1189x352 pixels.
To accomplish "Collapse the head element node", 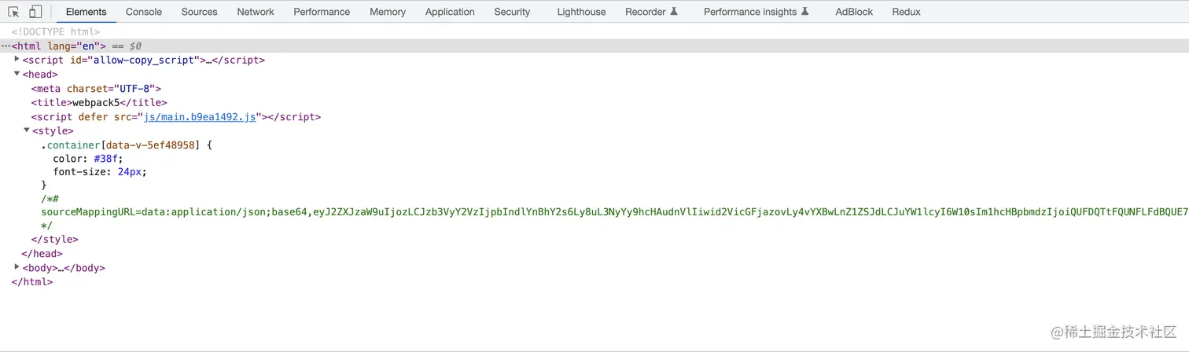I will coord(17,74).
